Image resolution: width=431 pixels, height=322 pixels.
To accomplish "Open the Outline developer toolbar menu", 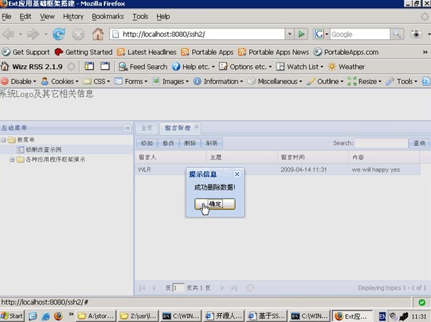I will [325, 81].
